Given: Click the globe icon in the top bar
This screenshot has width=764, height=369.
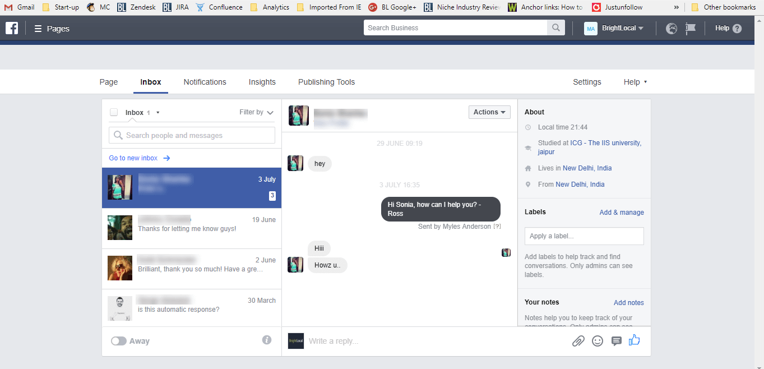Looking at the screenshot, I should [x=671, y=28].
